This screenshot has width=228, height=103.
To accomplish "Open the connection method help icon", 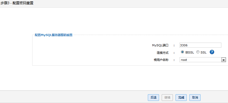I will pos(212,52).
